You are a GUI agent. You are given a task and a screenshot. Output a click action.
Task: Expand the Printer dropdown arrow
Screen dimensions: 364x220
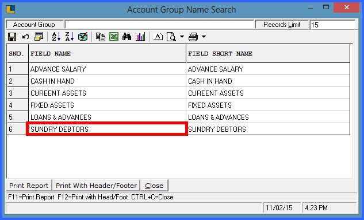[204, 37]
